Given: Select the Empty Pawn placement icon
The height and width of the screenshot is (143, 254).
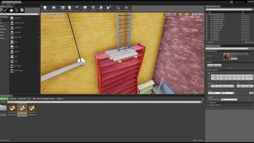Looking at the screenshot, I should point(12,27).
